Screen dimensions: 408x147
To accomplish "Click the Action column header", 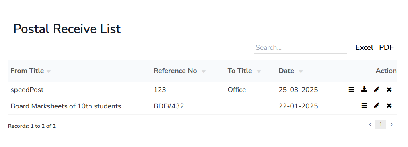I will pyautogui.click(x=386, y=71).
